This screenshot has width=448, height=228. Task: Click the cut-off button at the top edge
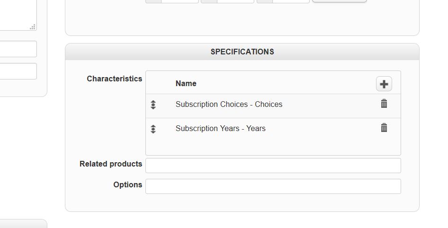coord(339,1)
